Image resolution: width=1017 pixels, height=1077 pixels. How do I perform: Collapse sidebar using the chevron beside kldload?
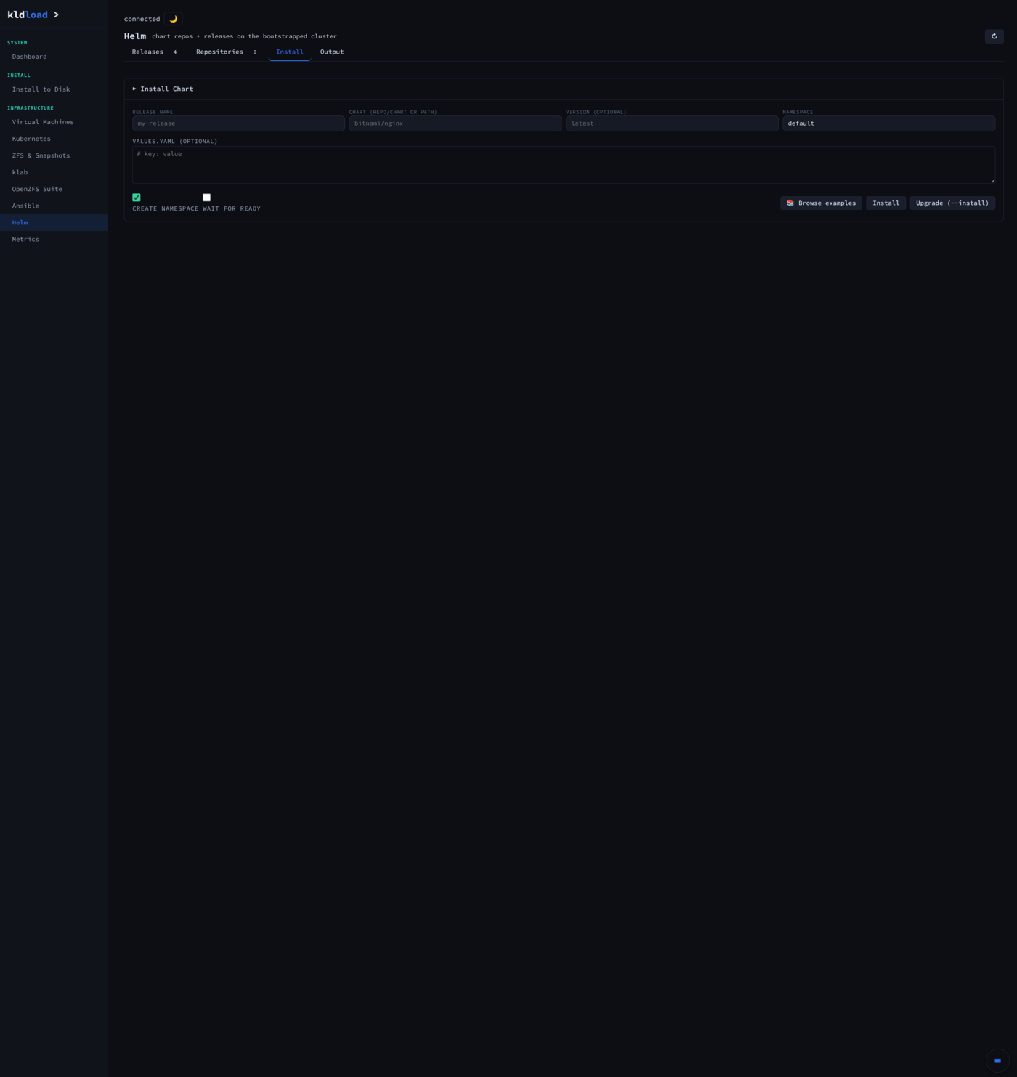coord(56,15)
